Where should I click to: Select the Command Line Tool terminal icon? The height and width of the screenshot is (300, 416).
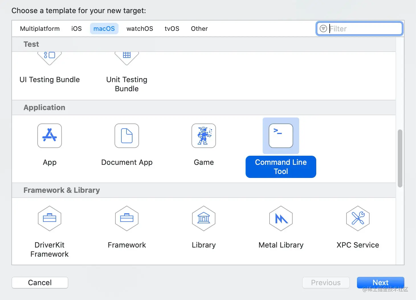click(x=281, y=136)
